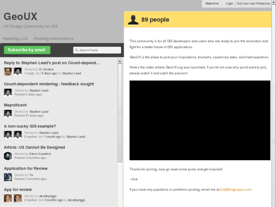Open Dr Exotica's avatar on the Reply post
This screenshot has height=207, width=276.
coord(8,71)
